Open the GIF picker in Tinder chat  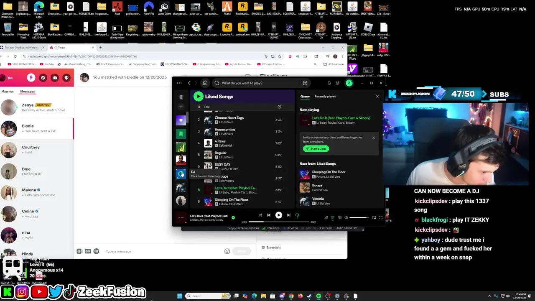(x=88, y=251)
